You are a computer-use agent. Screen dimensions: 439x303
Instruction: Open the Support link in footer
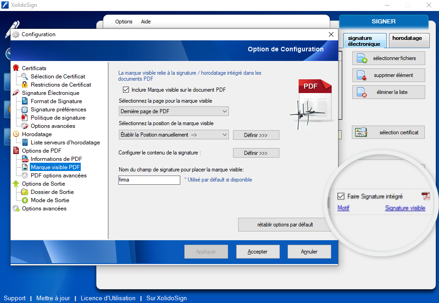tap(15, 298)
